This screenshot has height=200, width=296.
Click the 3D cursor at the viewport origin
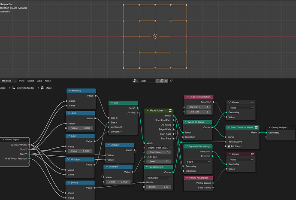[x=155, y=36]
